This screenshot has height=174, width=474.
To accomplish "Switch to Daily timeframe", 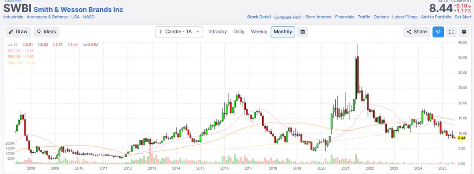I will (x=239, y=32).
